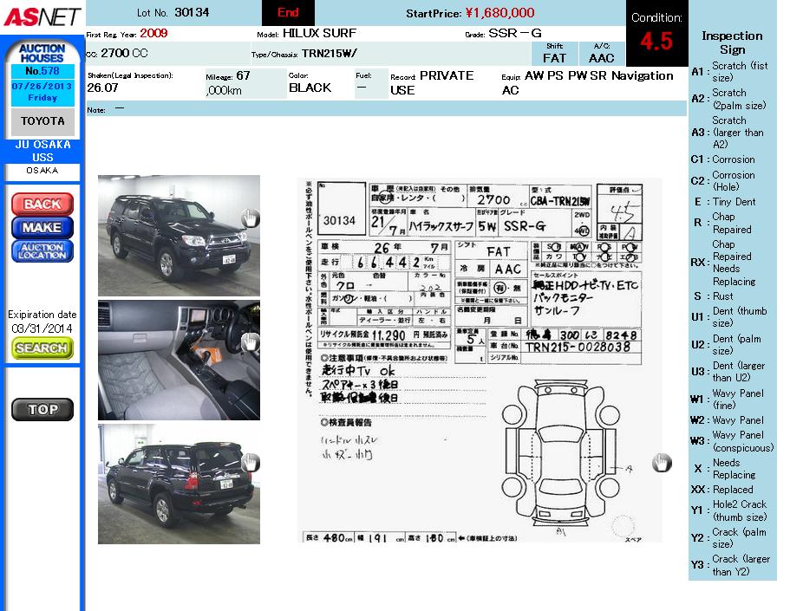Click hand zoom icon on front photo
The height and width of the screenshot is (611, 803).
click(250, 218)
